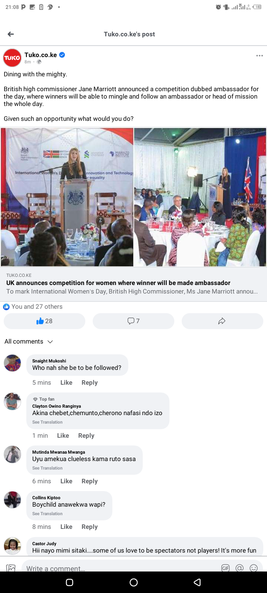
Task: Toggle the thumbs-up like button showing 28
Action: coord(44,321)
